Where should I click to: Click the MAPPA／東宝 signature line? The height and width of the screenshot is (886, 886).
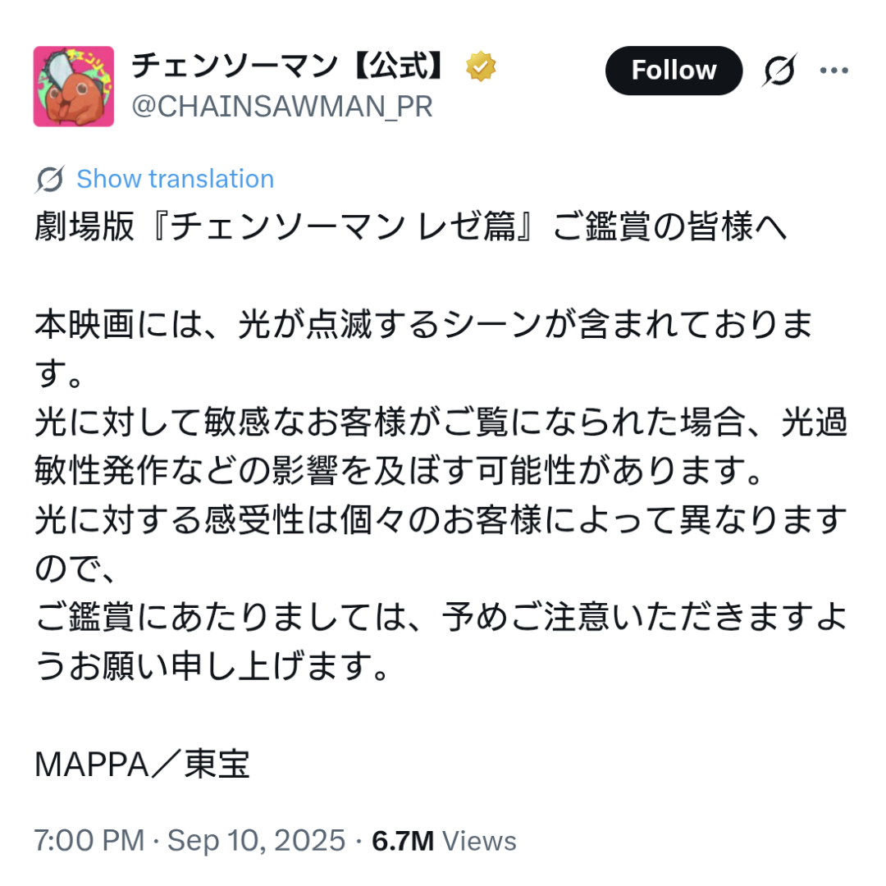[142, 765]
